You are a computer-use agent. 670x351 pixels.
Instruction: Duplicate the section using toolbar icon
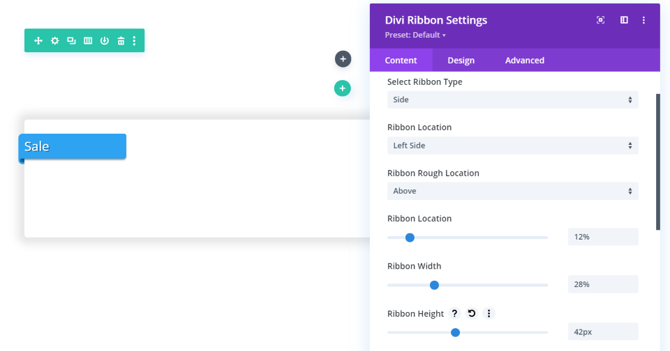tap(71, 41)
